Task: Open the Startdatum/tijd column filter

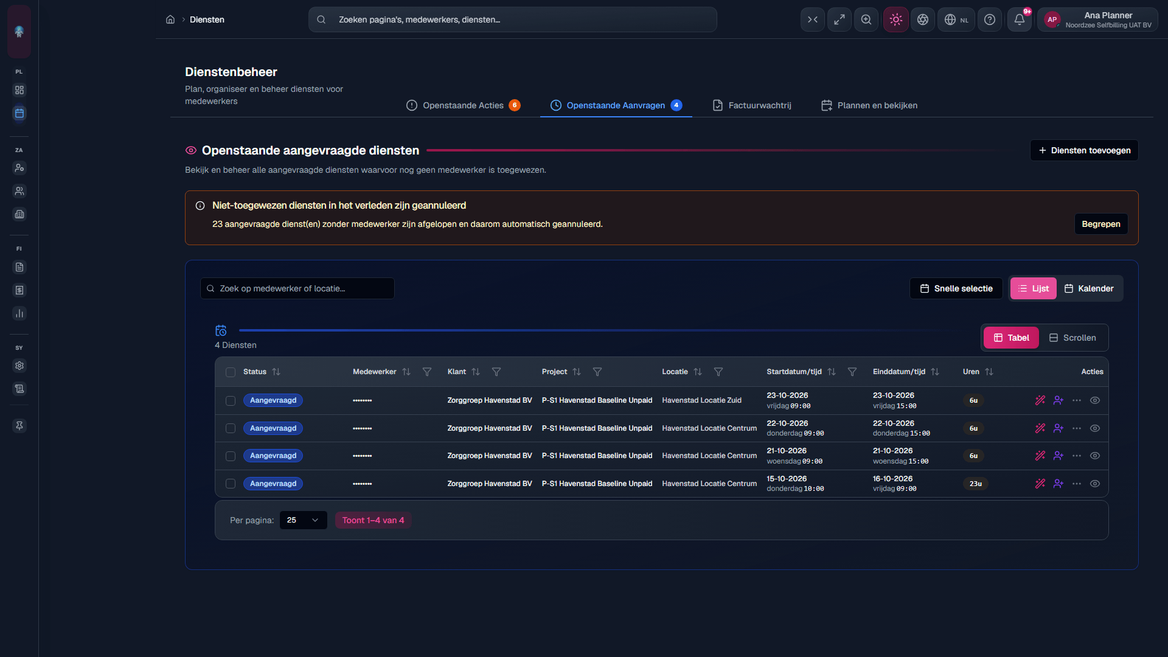Action: [x=852, y=372]
